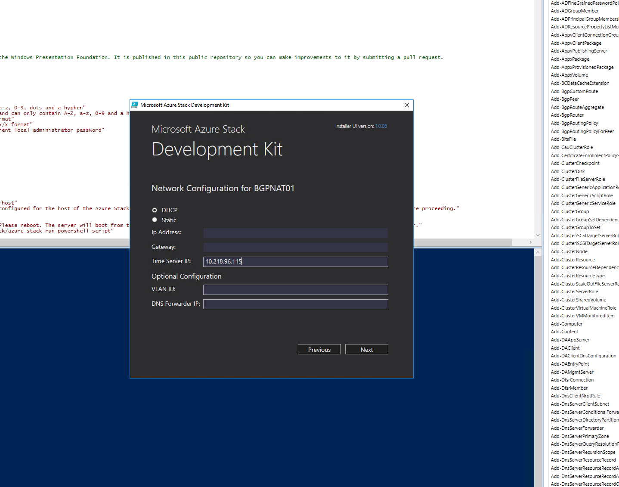The width and height of the screenshot is (619, 487).
Task: Select Add-BgpRouteAggregate command
Action: click(577, 107)
